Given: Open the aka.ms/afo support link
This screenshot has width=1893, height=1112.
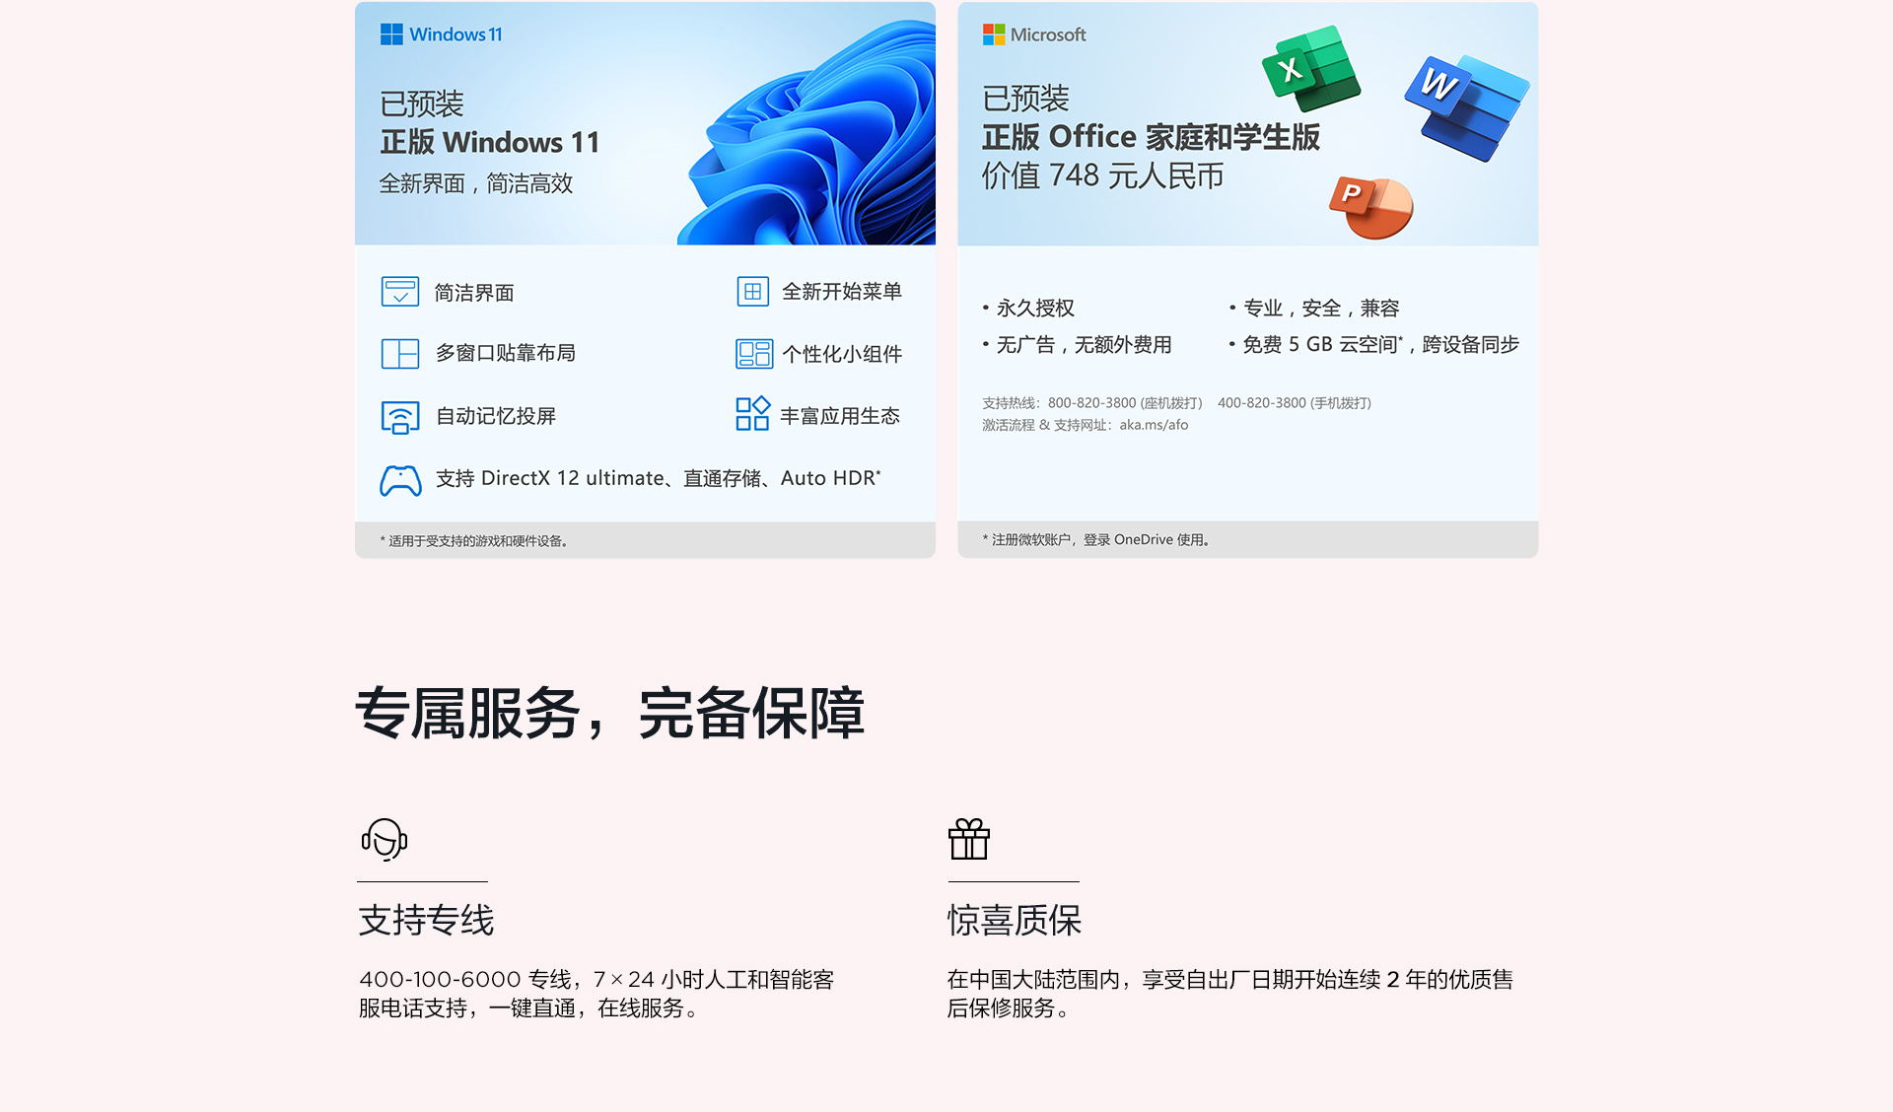Looking at the screenshot, I should (1154, 425).
